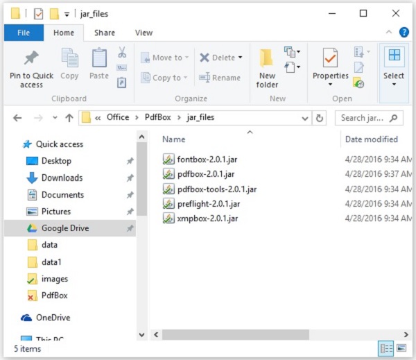This screenshot has height=360, width=416.
Task: Expand the Copy to dropdown
Action: (185, 78)
